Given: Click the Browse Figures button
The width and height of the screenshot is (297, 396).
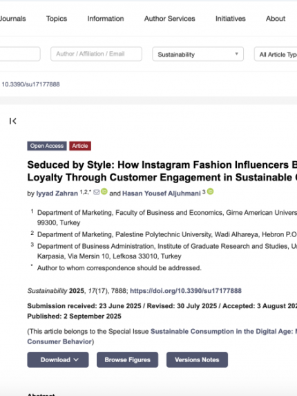Looking at the screenshot, I should 127,359.
